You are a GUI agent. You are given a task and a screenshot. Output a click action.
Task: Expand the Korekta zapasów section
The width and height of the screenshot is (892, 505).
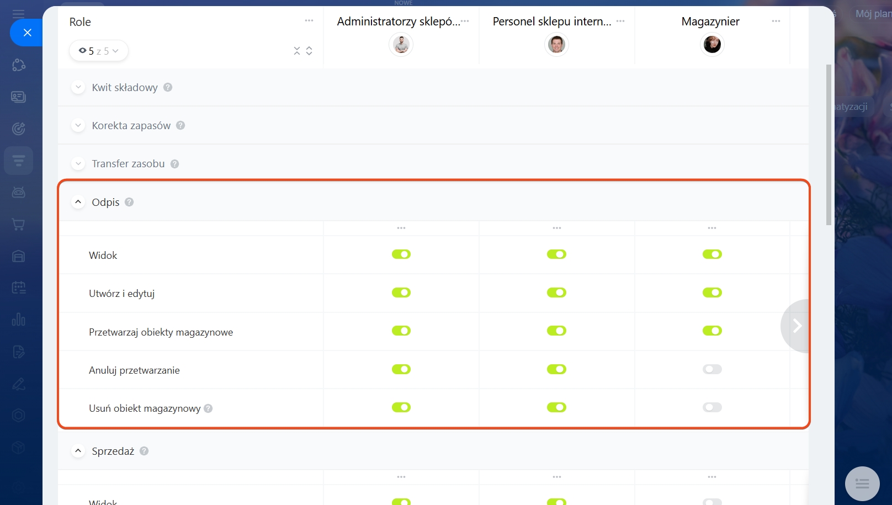(x=78, y=125)
